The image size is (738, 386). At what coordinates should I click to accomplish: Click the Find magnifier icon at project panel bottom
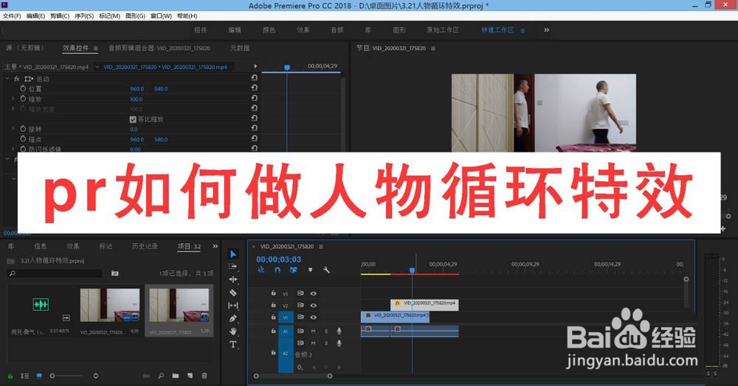(161, 376)
